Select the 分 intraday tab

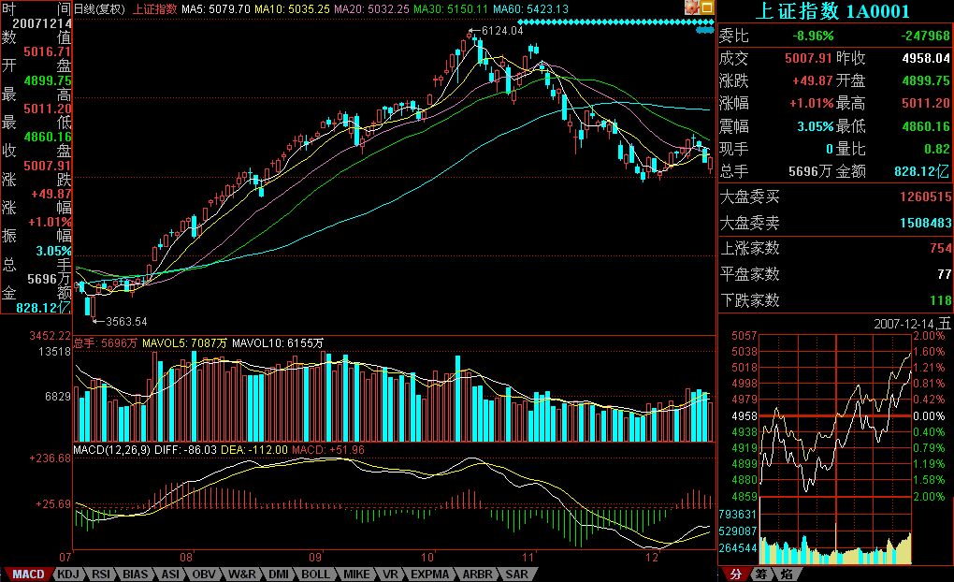point(735,574)
